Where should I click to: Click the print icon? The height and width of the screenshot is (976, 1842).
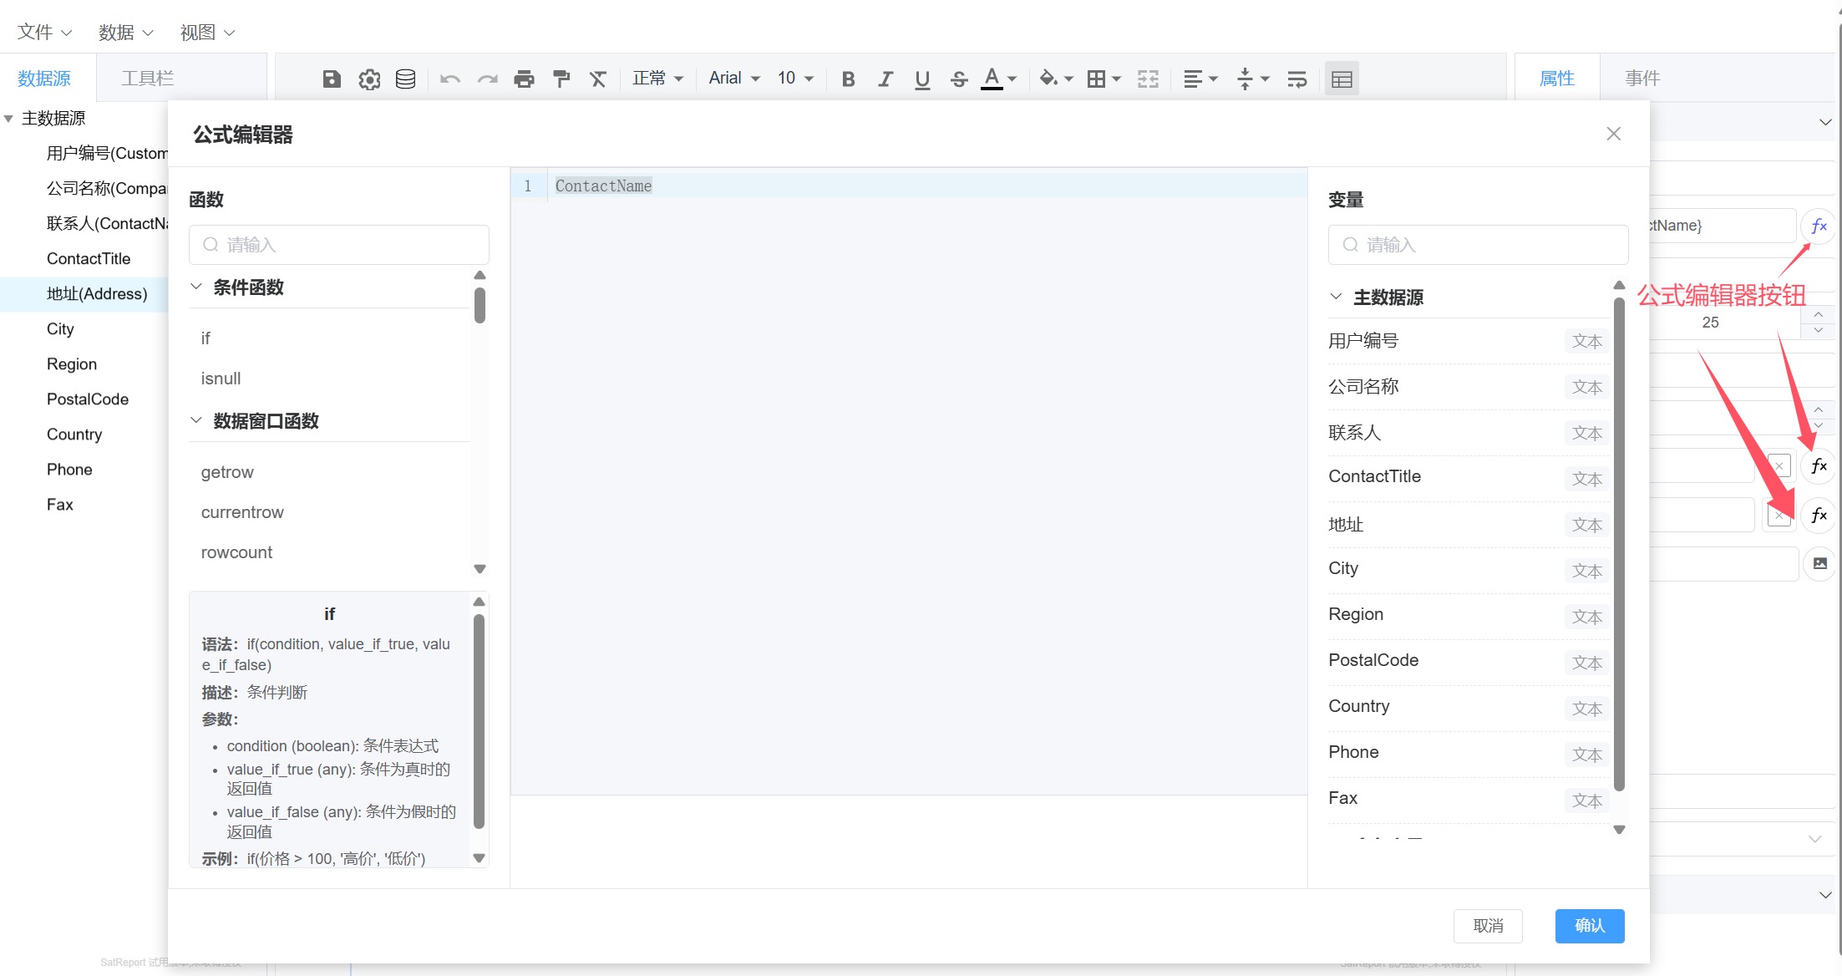pyautogui.click(x=524, y=79)
